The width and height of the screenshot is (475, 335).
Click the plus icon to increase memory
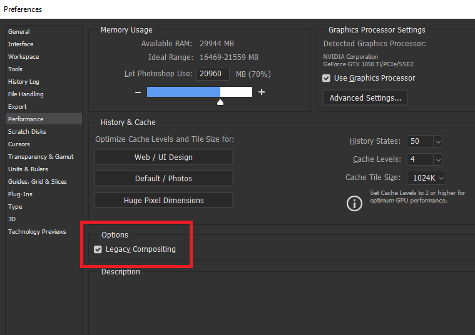click(262, 92)
